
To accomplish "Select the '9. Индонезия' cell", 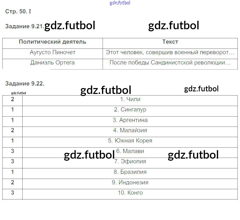I will click(x=130, y=183).
